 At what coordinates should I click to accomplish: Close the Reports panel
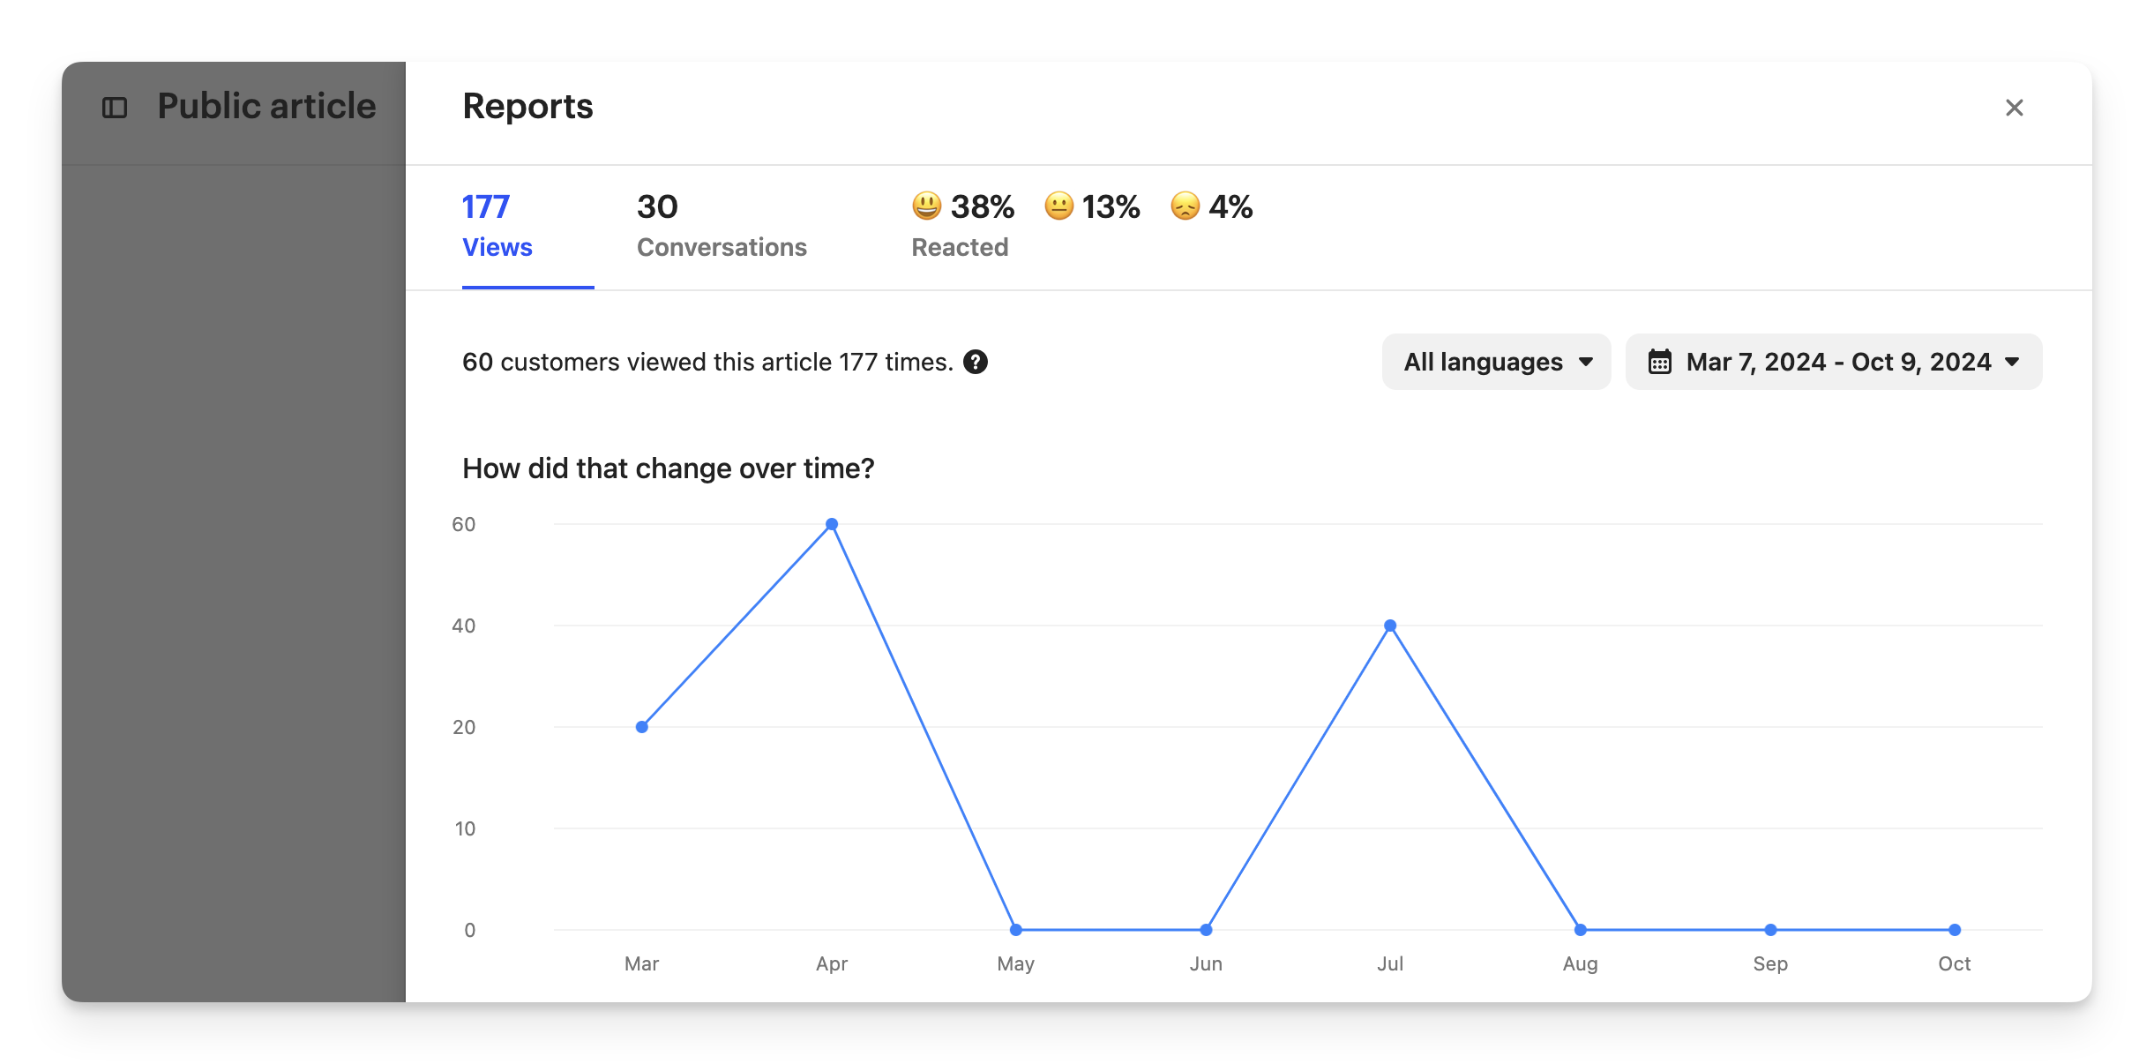click(x=2014, y=108)
